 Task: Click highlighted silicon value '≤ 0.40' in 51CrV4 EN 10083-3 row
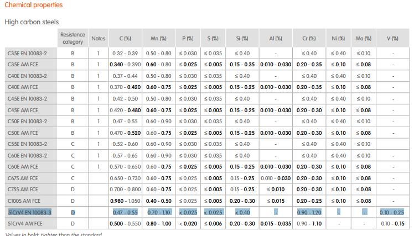point(242,212)
